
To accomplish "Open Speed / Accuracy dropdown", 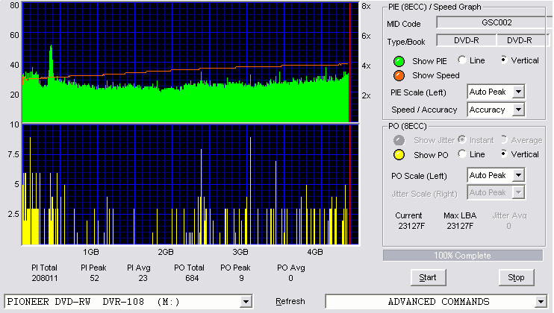I will (x=518, y=110).
